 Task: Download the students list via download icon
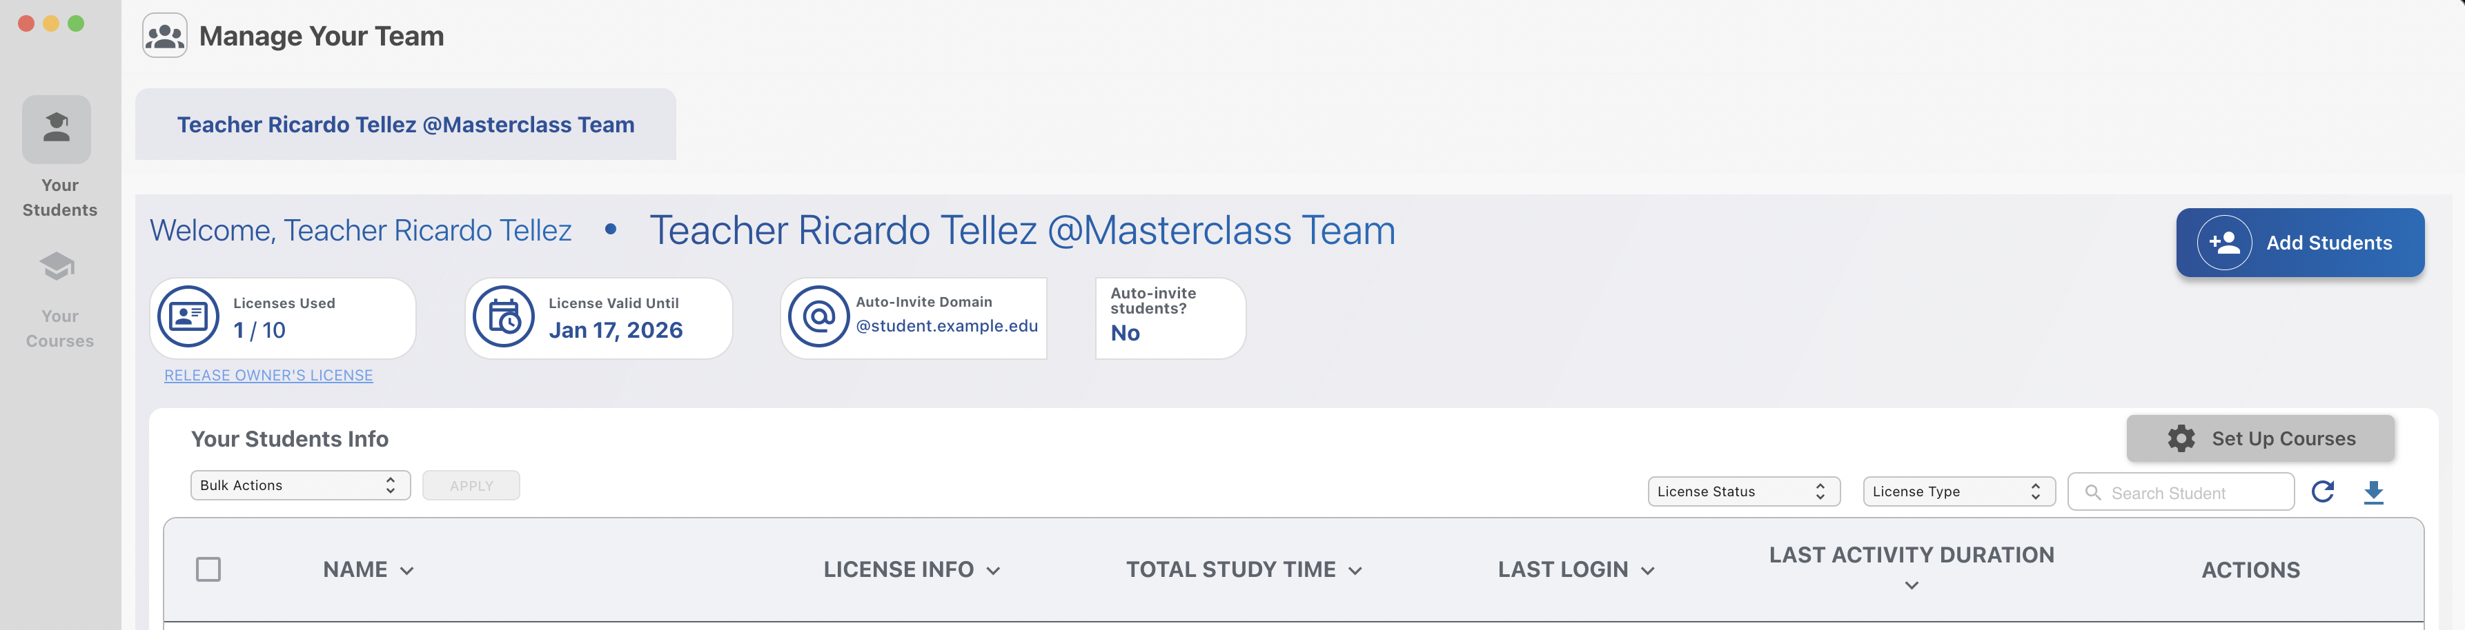point(2373,492)
